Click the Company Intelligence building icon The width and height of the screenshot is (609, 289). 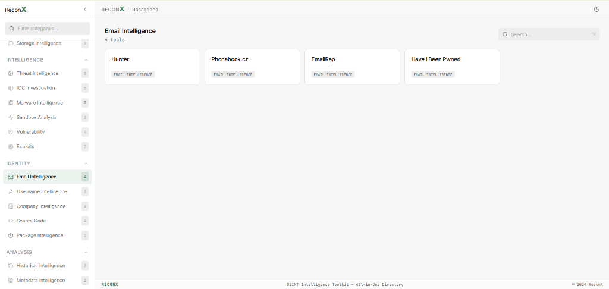pos(11,206)
